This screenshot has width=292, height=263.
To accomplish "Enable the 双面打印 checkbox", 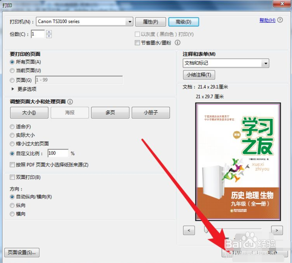I will click(13, 177).
